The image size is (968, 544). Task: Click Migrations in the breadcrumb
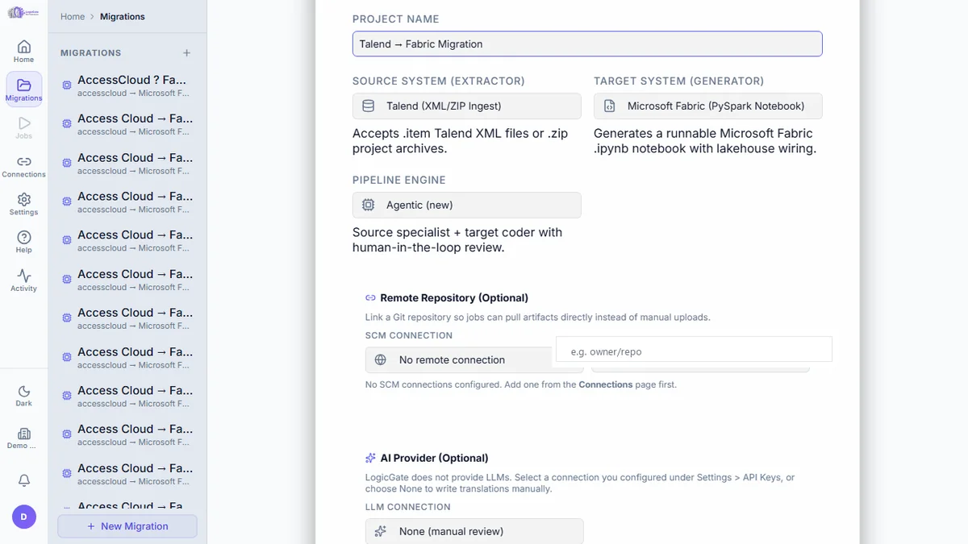click(123, 16)
